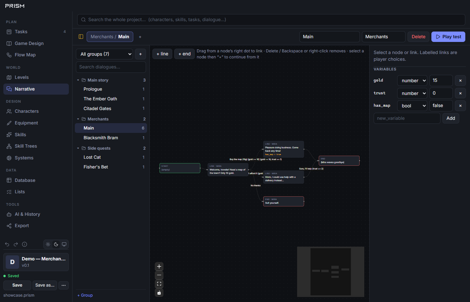Remove the gold variable
The image size is (470, 302).
[x=460, y=81]
